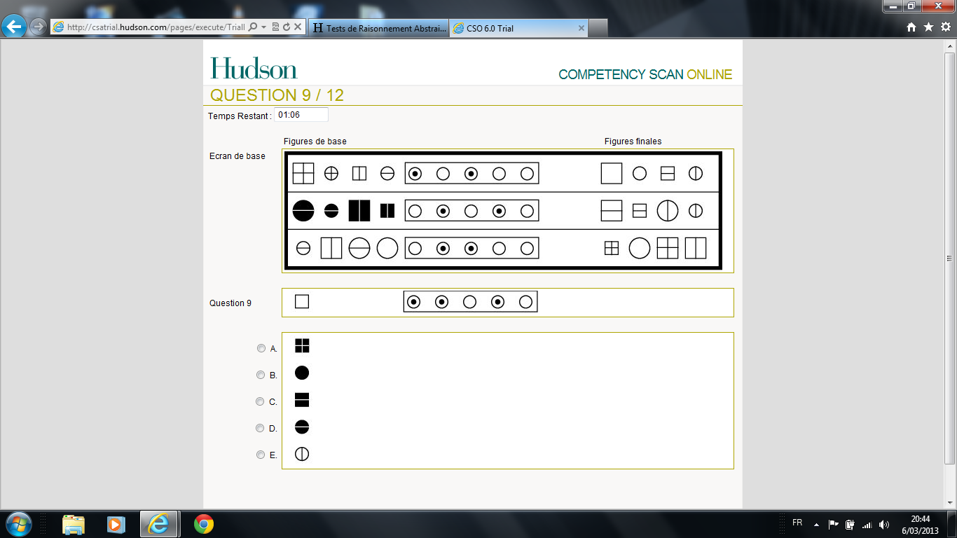
Task: Launch Google Chrome from the taskbar
Action: [203, 524]
